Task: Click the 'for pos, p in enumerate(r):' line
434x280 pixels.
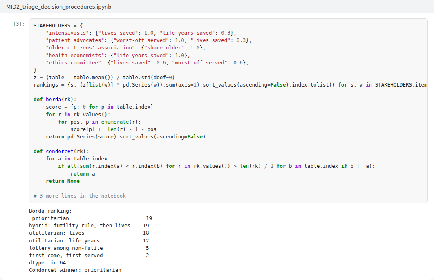Action: 100,122
